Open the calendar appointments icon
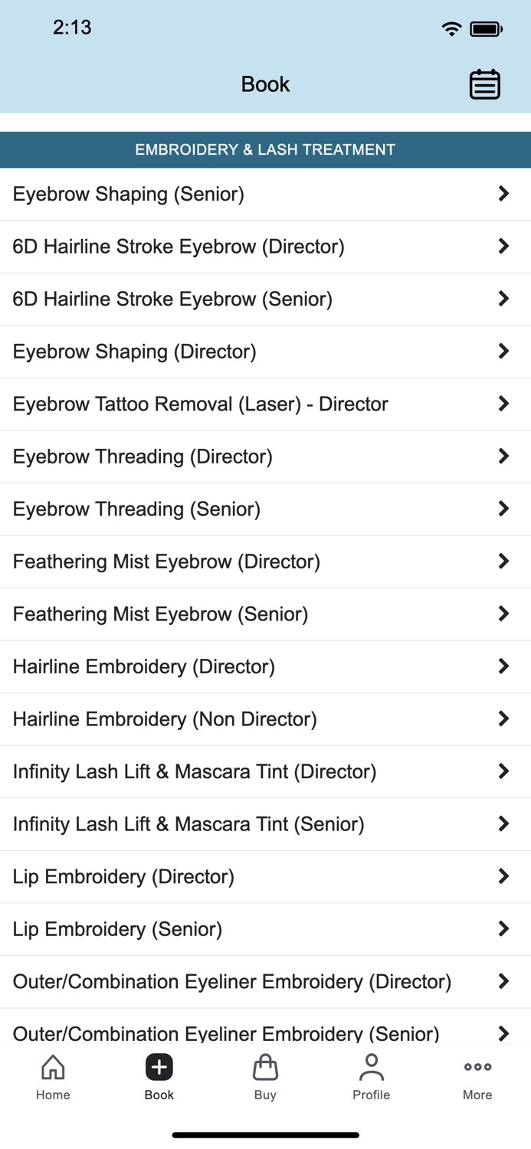This screenshot has width=531, height=1149. 484,84
